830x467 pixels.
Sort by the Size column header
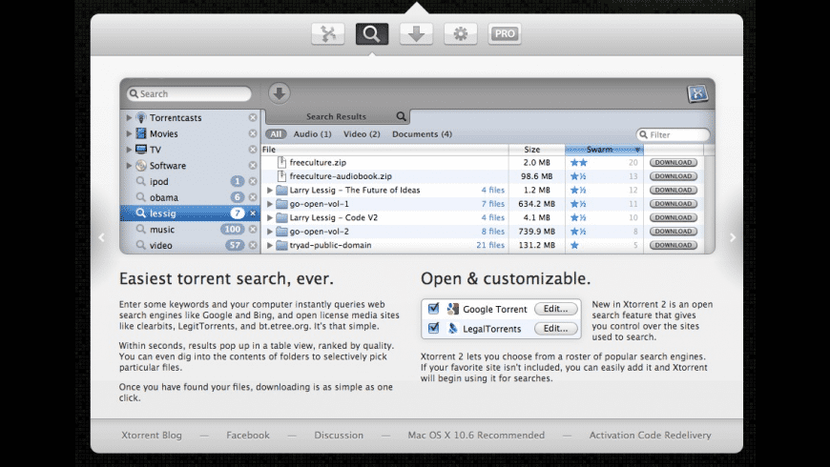(537, 150)
